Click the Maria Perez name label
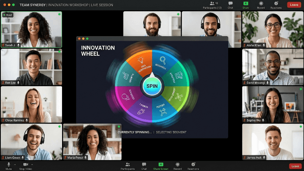This screenshot has width=304, height=171. pyautogui.click(x=75, y=158)
